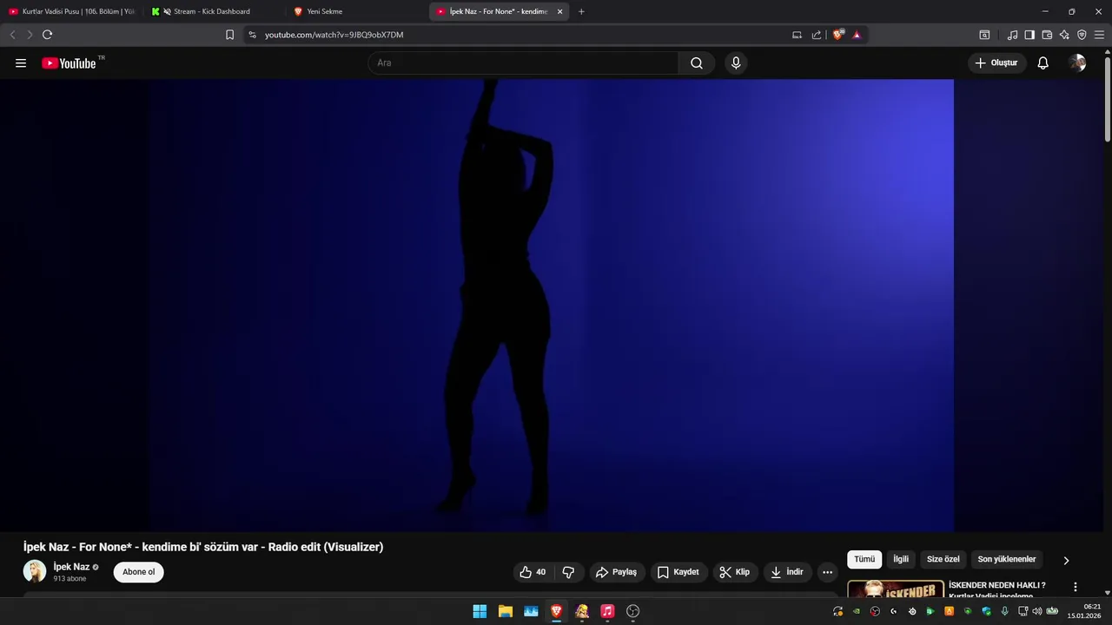The width and height of the screenshot is (1112, 625).
Task: Open the account avatar menu
Action: tap(1077, 62)
